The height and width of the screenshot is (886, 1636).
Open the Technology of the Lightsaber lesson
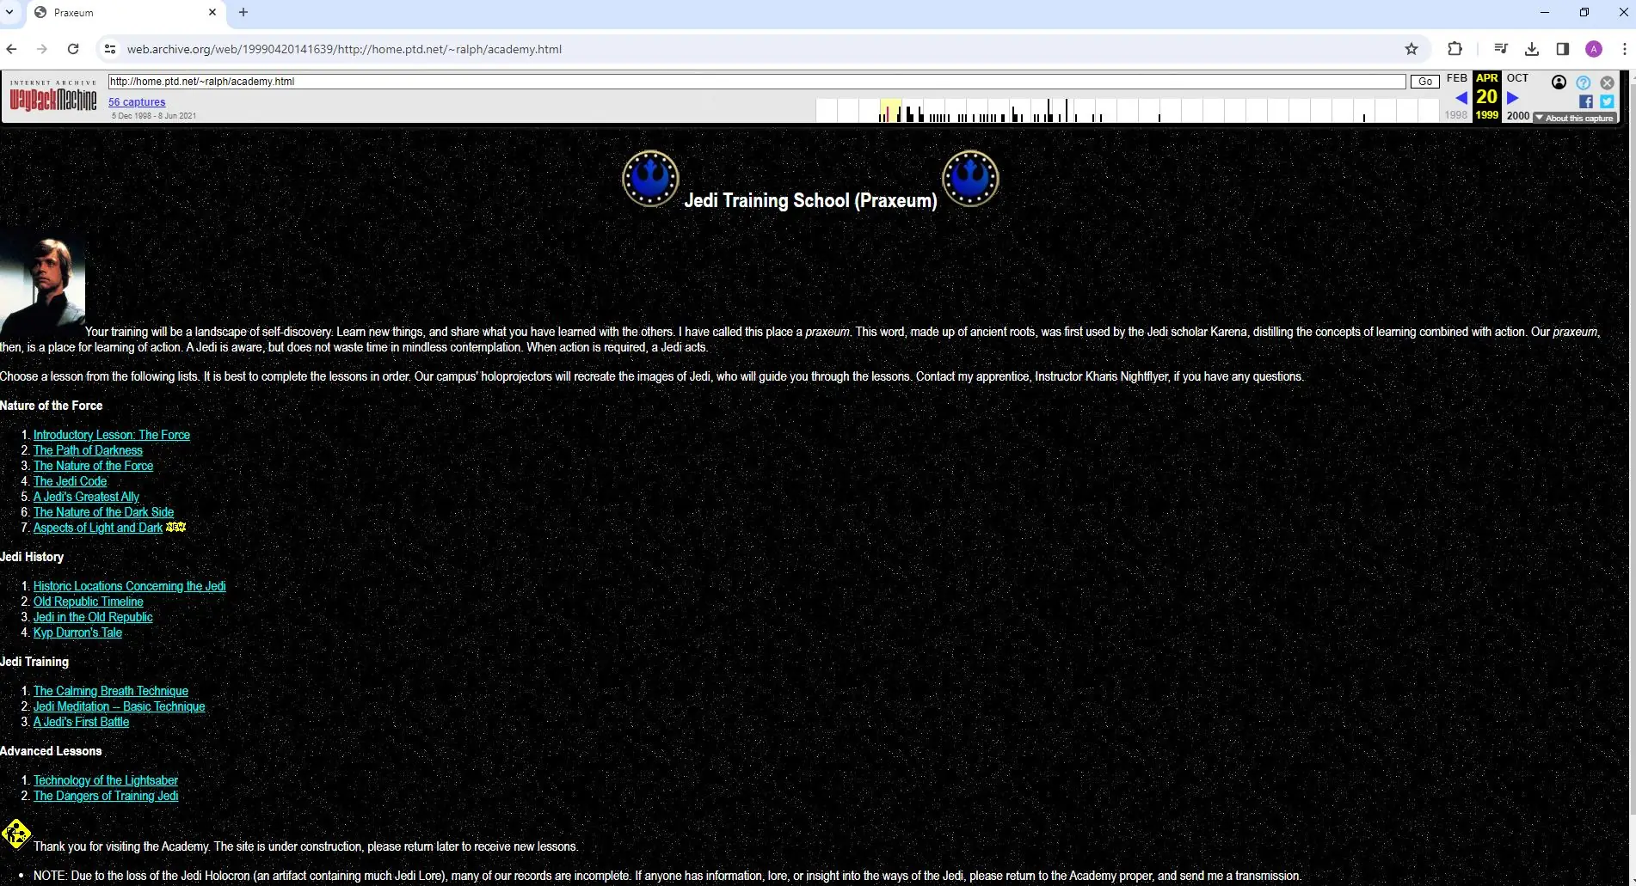[106, 780]
